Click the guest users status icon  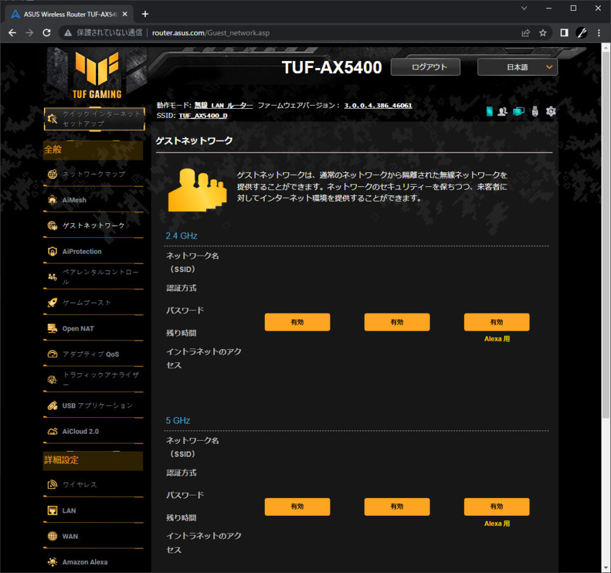pos(503,111)
